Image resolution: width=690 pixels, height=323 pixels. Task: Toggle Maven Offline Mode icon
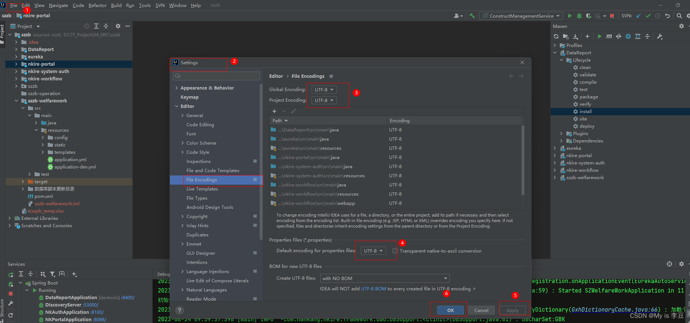tap(628, 36)
